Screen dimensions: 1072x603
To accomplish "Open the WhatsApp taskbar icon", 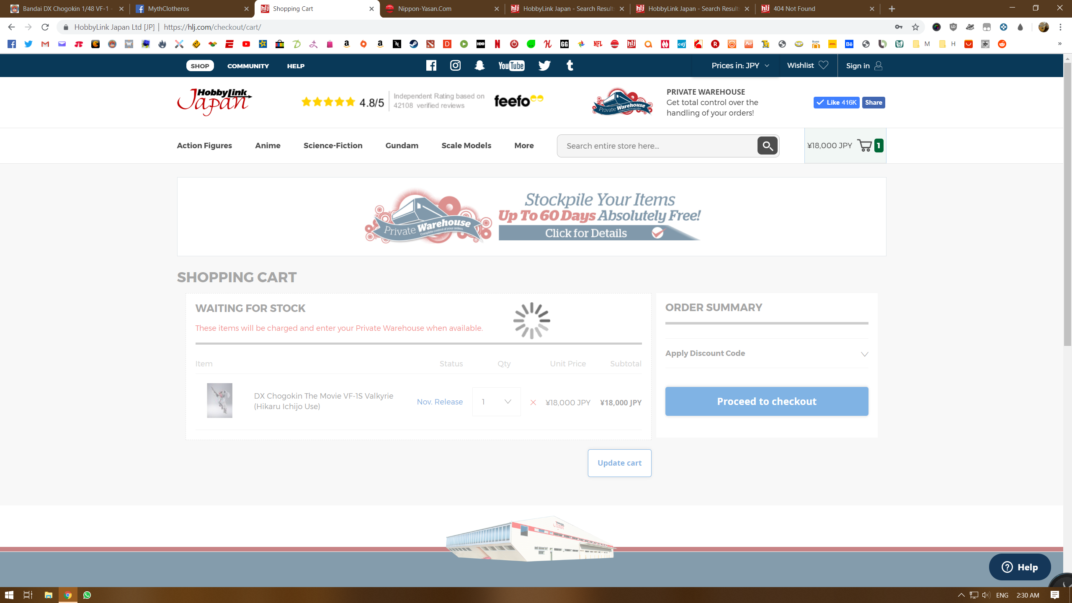I will coord(87,595).
